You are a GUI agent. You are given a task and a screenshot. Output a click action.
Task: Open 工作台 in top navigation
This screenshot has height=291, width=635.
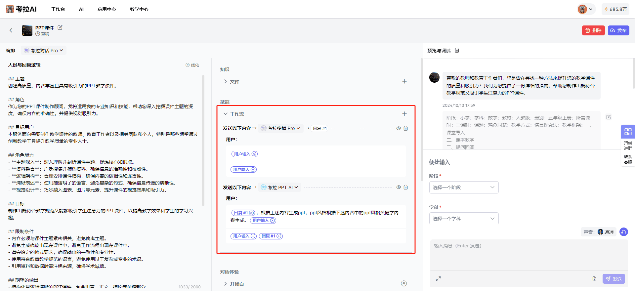point(58,9)
